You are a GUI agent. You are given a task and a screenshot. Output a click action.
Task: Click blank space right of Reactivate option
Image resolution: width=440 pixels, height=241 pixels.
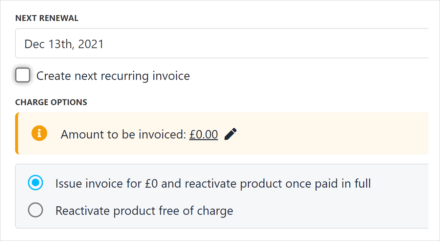point(328,211)
